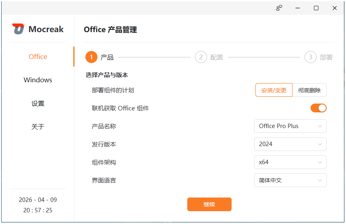This screenshot has width=346, height=224.
Task: Click step 2 circle for 配置
Action: coord(201,57)
